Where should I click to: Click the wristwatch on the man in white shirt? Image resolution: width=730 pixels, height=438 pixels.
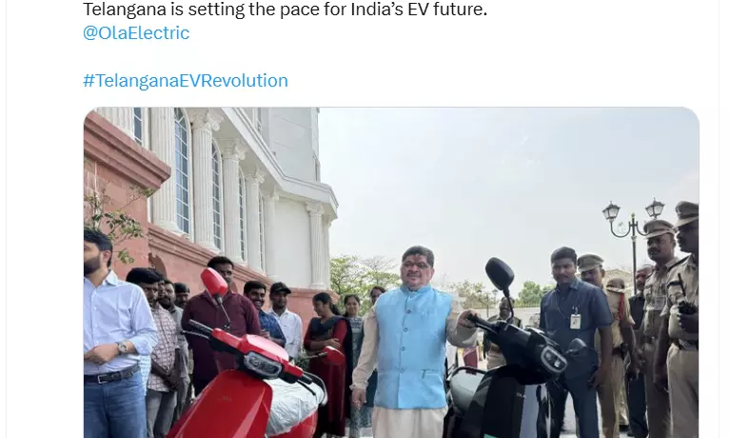(122, 348)
